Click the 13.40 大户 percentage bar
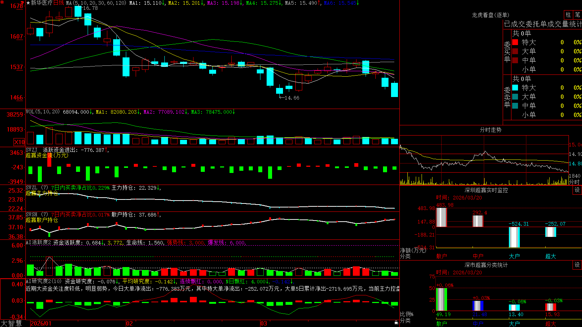582x327 pixels. [x=514, y=308]
